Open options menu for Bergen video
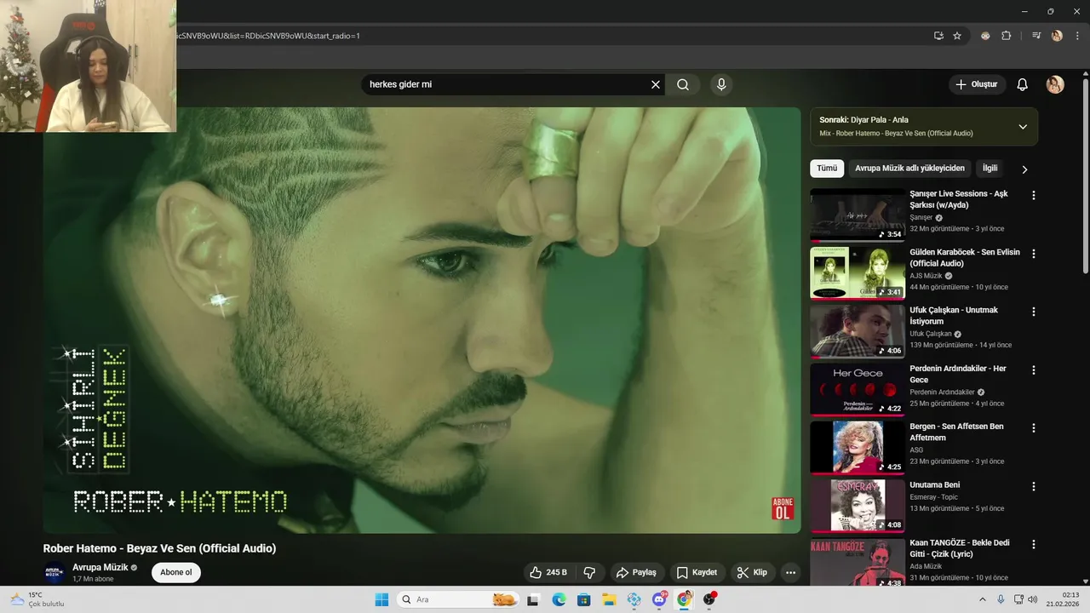The image size is (1090, 613). point(1034,428)
